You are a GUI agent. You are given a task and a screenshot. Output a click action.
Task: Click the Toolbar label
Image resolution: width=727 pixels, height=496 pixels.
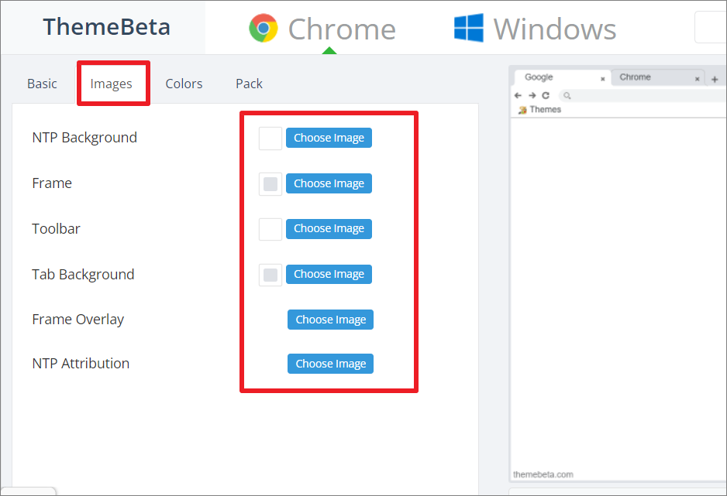pos(56,229)
